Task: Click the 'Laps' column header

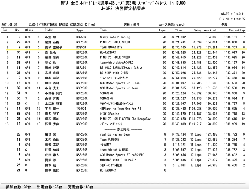Action: pyautogui.click(x=162, y=30)
